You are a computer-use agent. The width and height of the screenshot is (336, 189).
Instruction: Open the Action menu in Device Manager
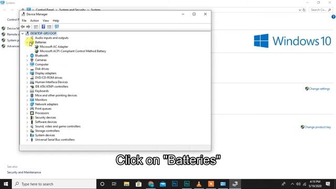(35, 20)
